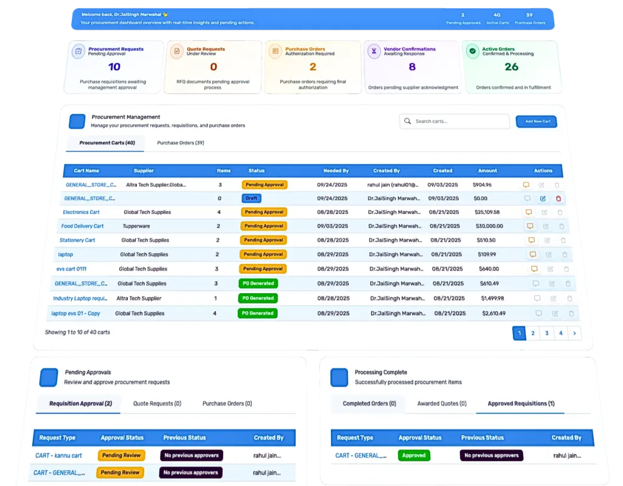
Task: Click the Vendor Confirmations card icon
Action: coord(374,52)
